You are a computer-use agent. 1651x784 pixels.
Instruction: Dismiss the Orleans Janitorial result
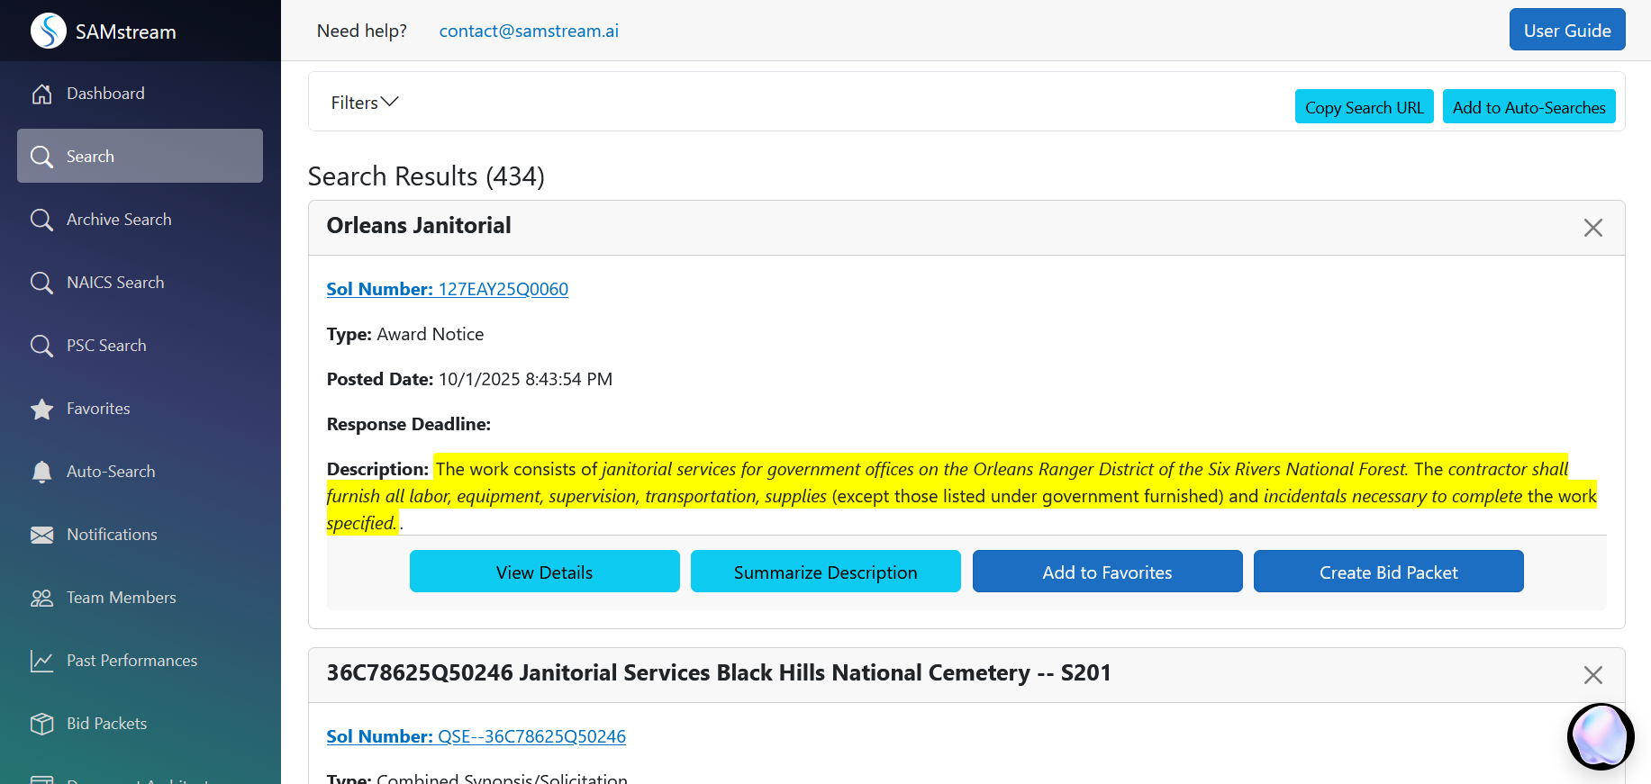[1592, 228]
